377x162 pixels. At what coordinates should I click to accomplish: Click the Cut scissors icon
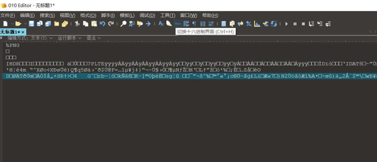(x=77, y=24)
